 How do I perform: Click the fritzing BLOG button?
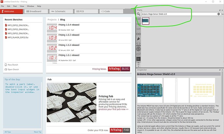click(x=119, y=69)
